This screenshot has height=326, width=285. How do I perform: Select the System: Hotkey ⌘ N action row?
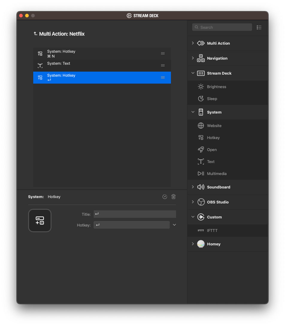coord(102,54)
